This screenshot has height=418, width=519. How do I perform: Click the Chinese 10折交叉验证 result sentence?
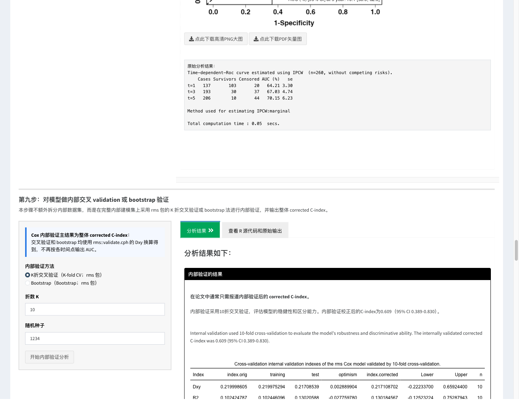coord(316,311)
